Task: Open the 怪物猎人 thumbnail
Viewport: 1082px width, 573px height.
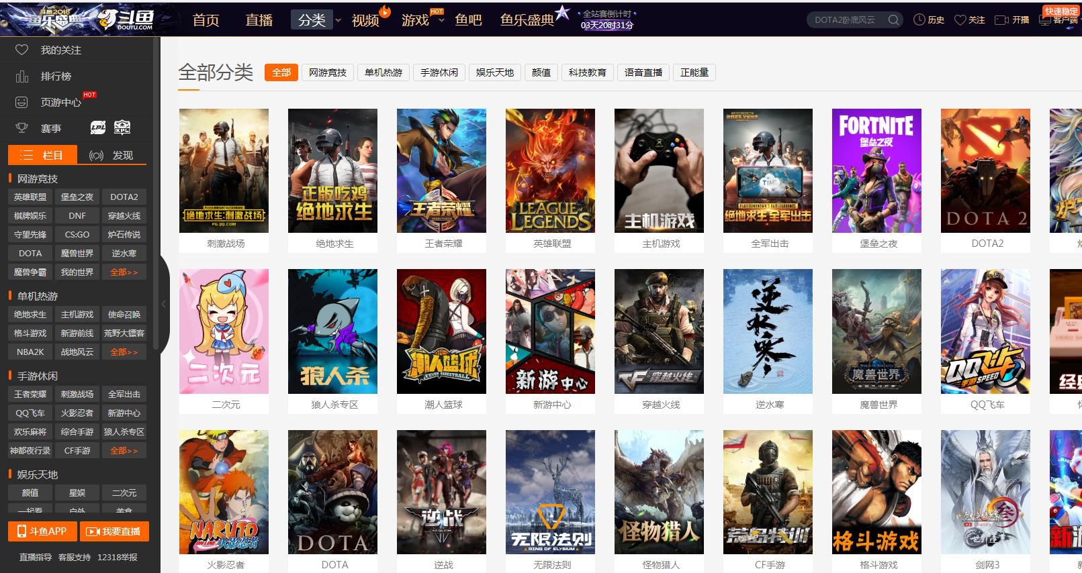Action: tap(659, 492)
